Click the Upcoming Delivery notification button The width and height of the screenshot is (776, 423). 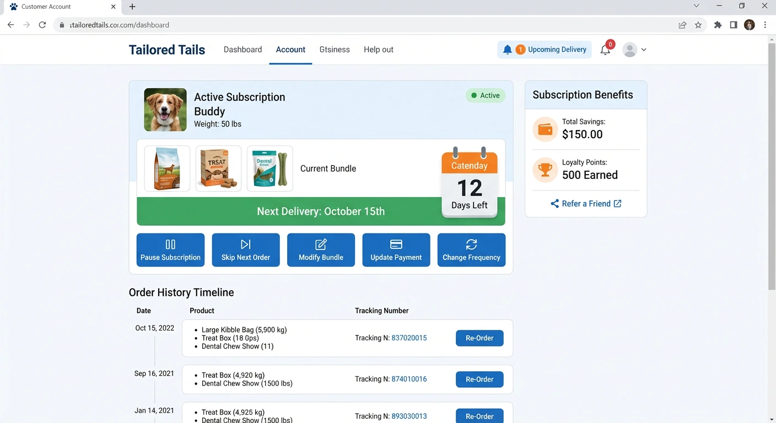click(x=545, y=50)
